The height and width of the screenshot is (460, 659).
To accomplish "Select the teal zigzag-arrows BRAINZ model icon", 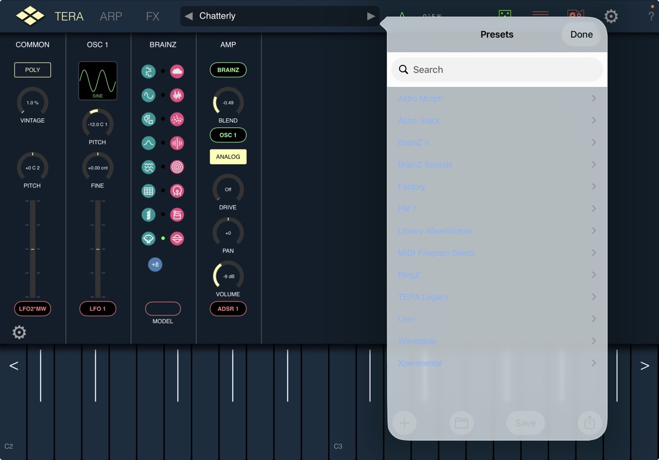I will (149, 72).
